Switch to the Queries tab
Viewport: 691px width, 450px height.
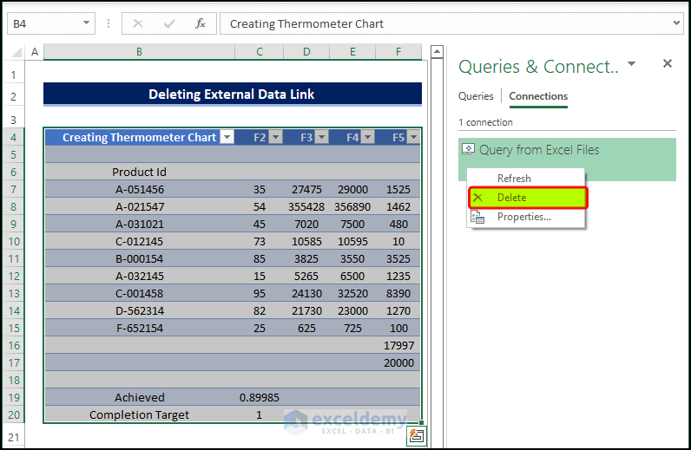point(476,96)
